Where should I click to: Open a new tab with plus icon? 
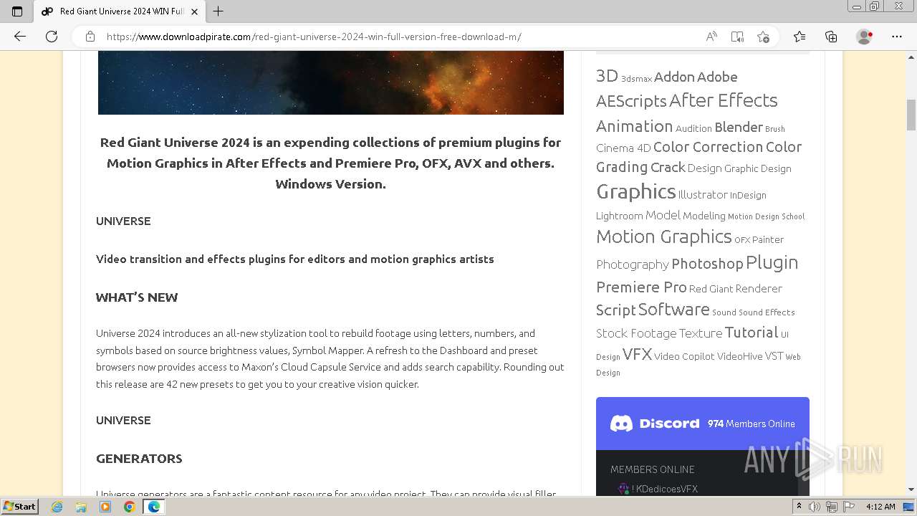tap(219, 11)
